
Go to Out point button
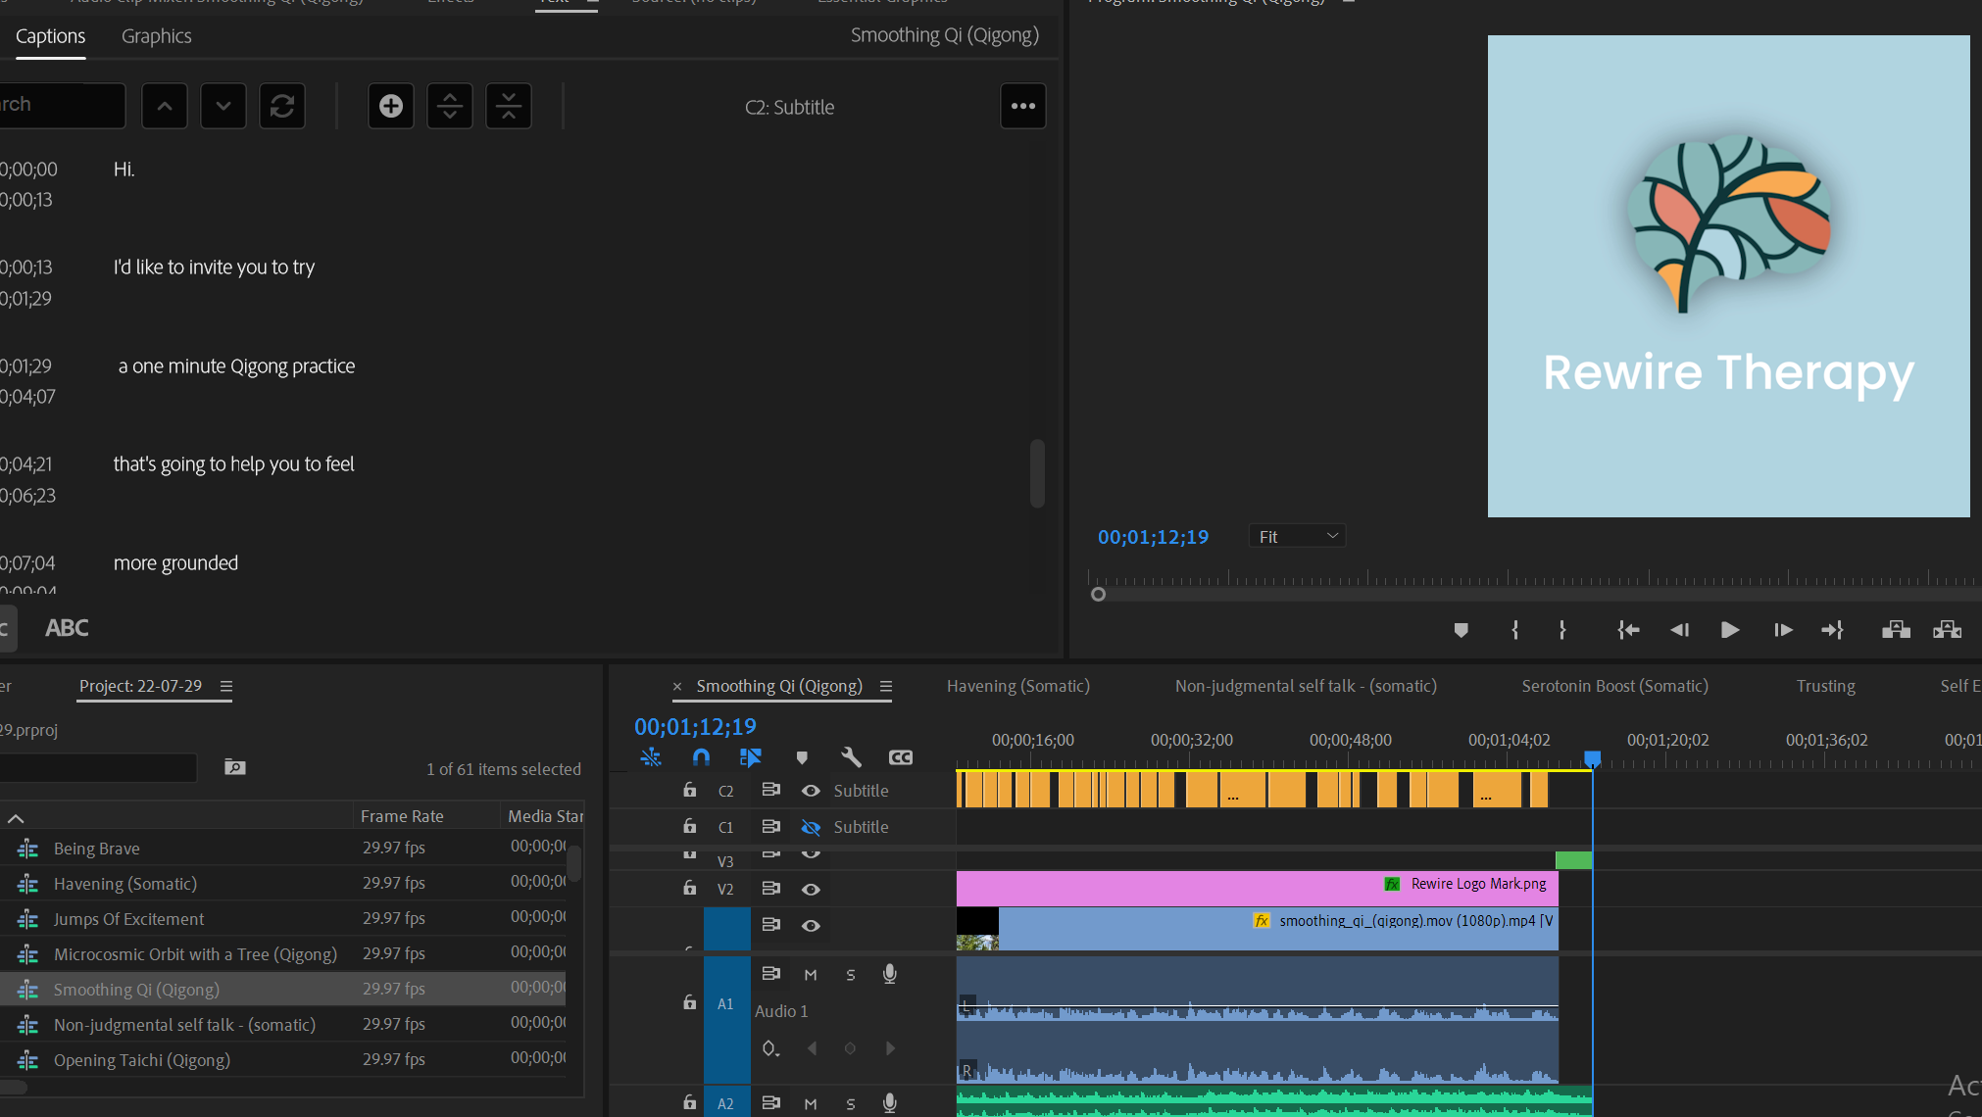pos(1833,630)
